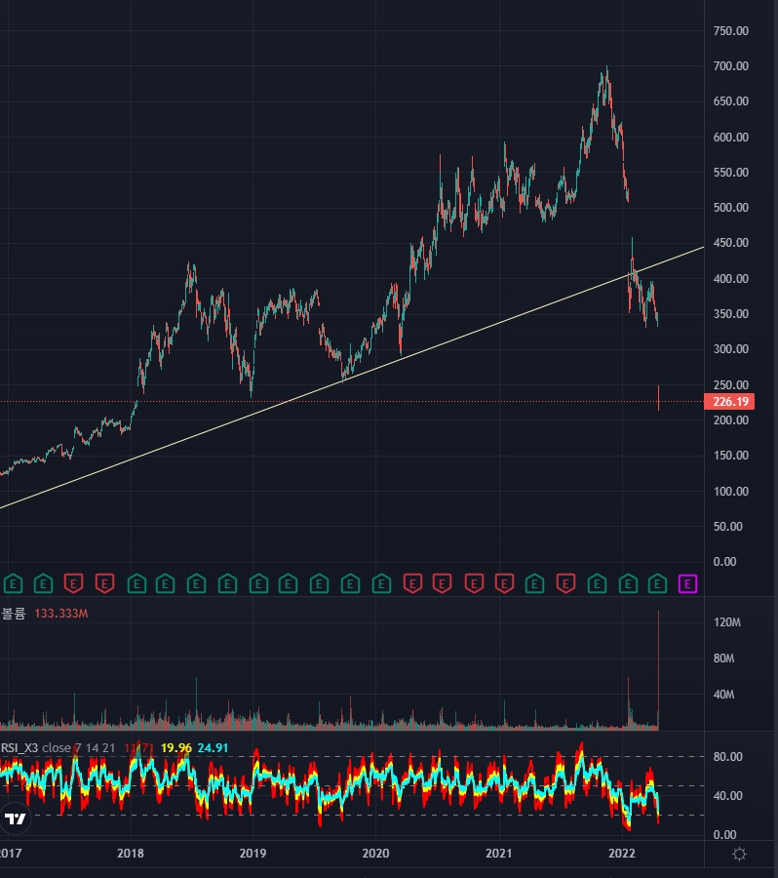Open the purple upcoming earnings marker
This screenshot has width=778, height=878.
pos(688,584)
